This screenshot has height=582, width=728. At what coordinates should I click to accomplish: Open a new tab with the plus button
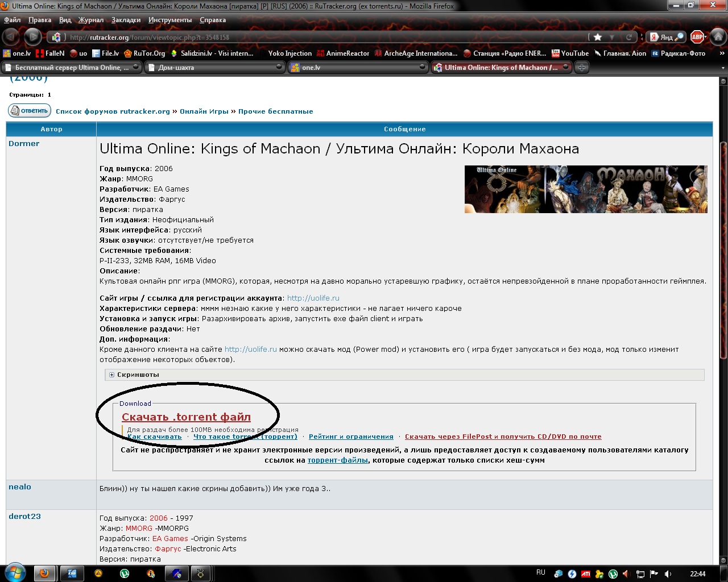coord(581,68)
